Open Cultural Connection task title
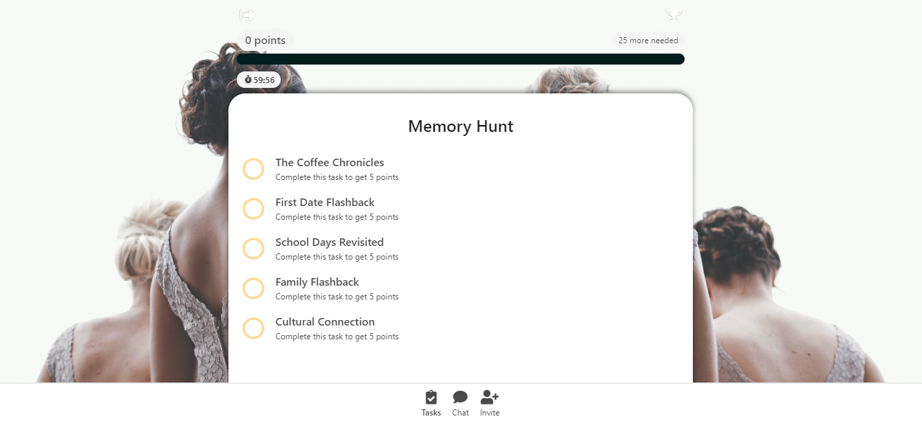 coord(325,322)
